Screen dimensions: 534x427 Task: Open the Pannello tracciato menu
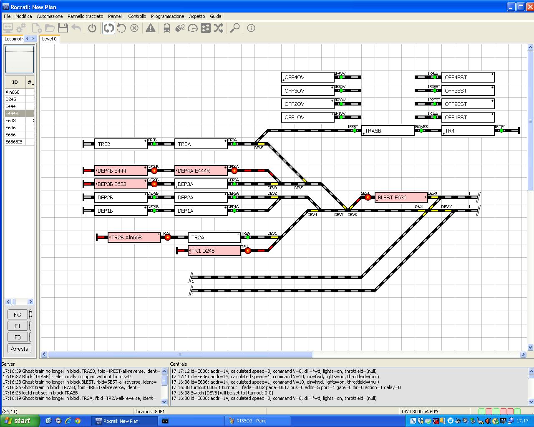point(86,16)
